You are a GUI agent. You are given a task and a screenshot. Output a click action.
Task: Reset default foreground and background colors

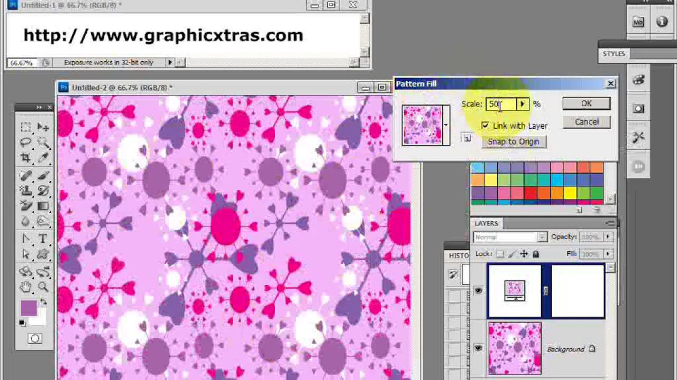[x=23, y=322]
